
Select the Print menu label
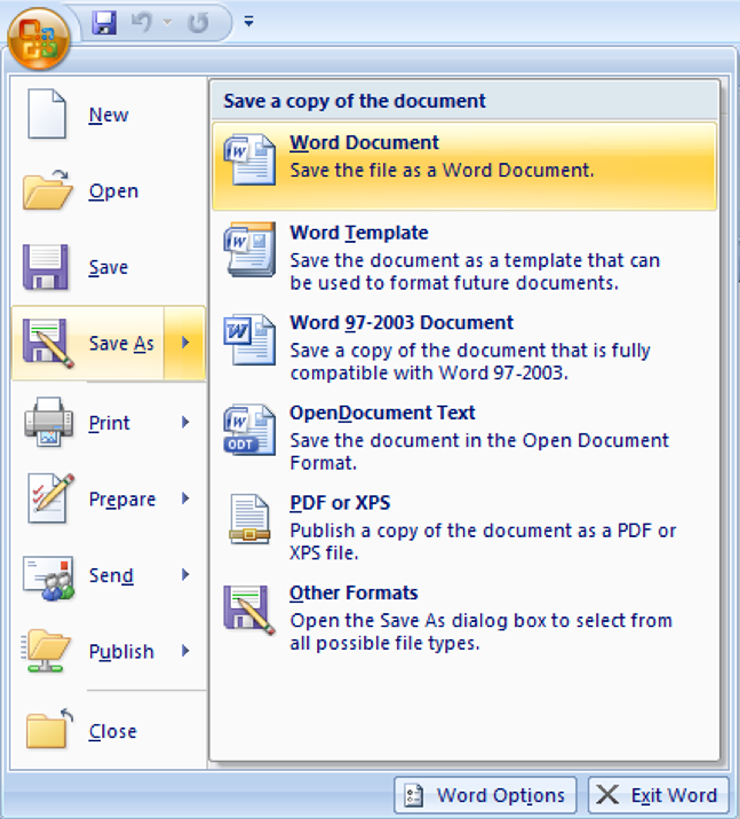point(110,423)
